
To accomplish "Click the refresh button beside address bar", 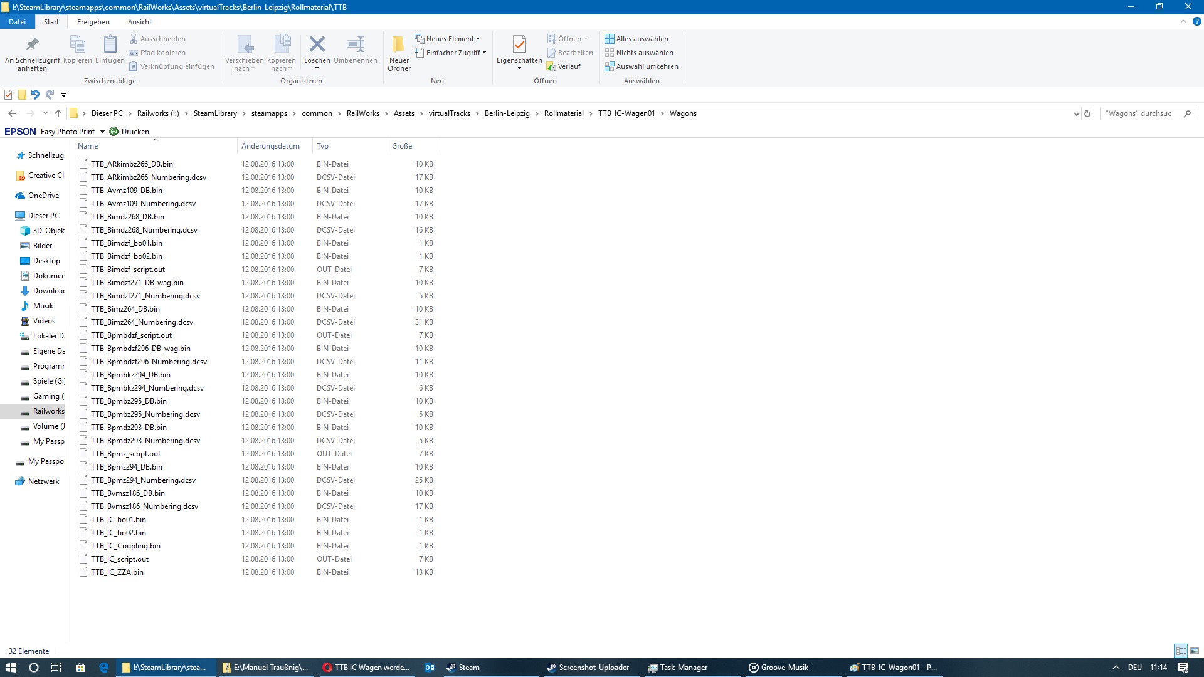I will pos(1087,113).
